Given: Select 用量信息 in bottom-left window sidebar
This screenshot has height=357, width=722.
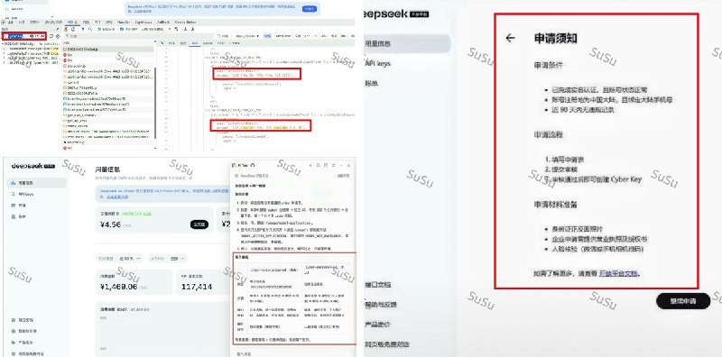Looking at the screenshot, I should 37,183.
